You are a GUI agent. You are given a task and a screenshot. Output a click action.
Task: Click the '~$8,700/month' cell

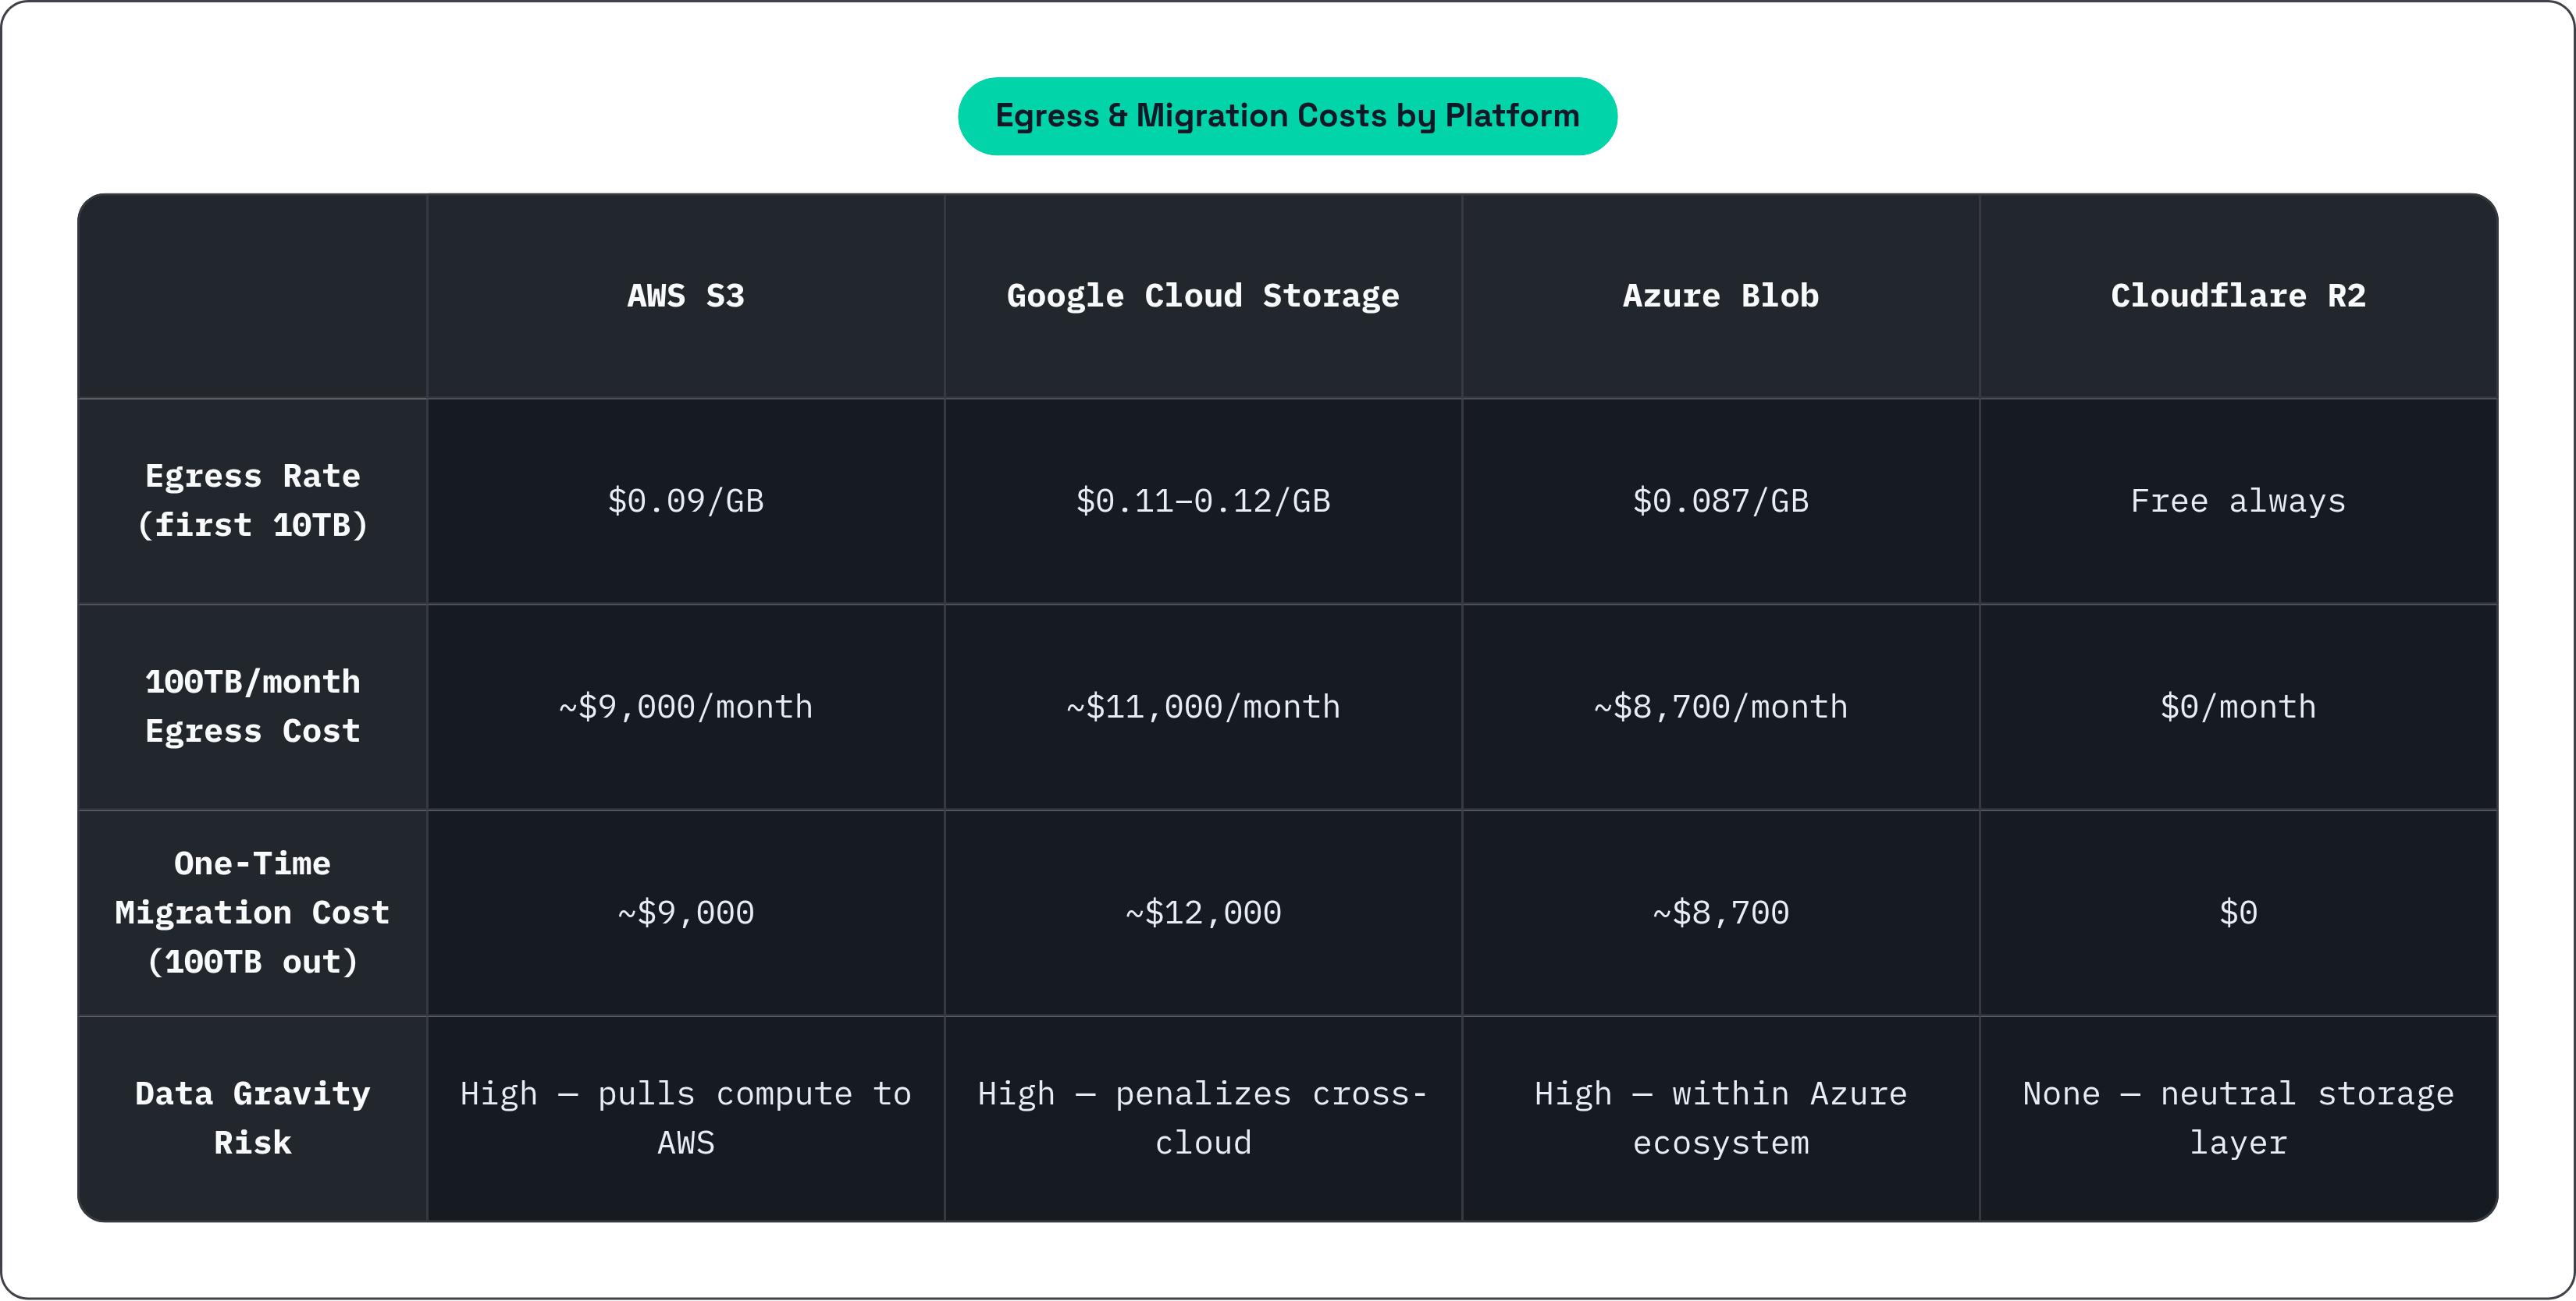(x=1720, y=707)
